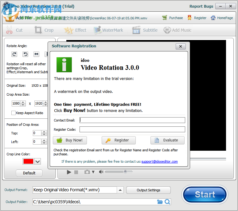Browse output folder with folder icon
The width and height of the screenshot is (238, 211).
point(160,202)
